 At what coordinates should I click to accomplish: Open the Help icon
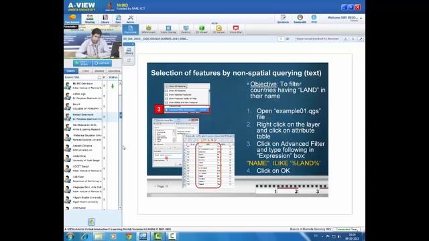click(314, 19)
